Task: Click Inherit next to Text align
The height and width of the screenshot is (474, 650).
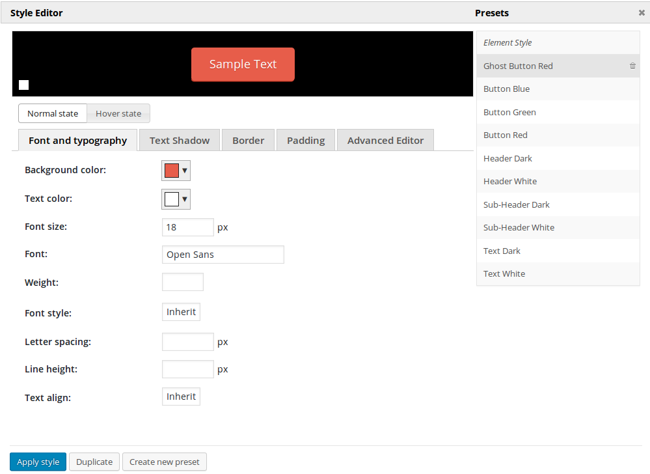Action: [x=181, y=397]
